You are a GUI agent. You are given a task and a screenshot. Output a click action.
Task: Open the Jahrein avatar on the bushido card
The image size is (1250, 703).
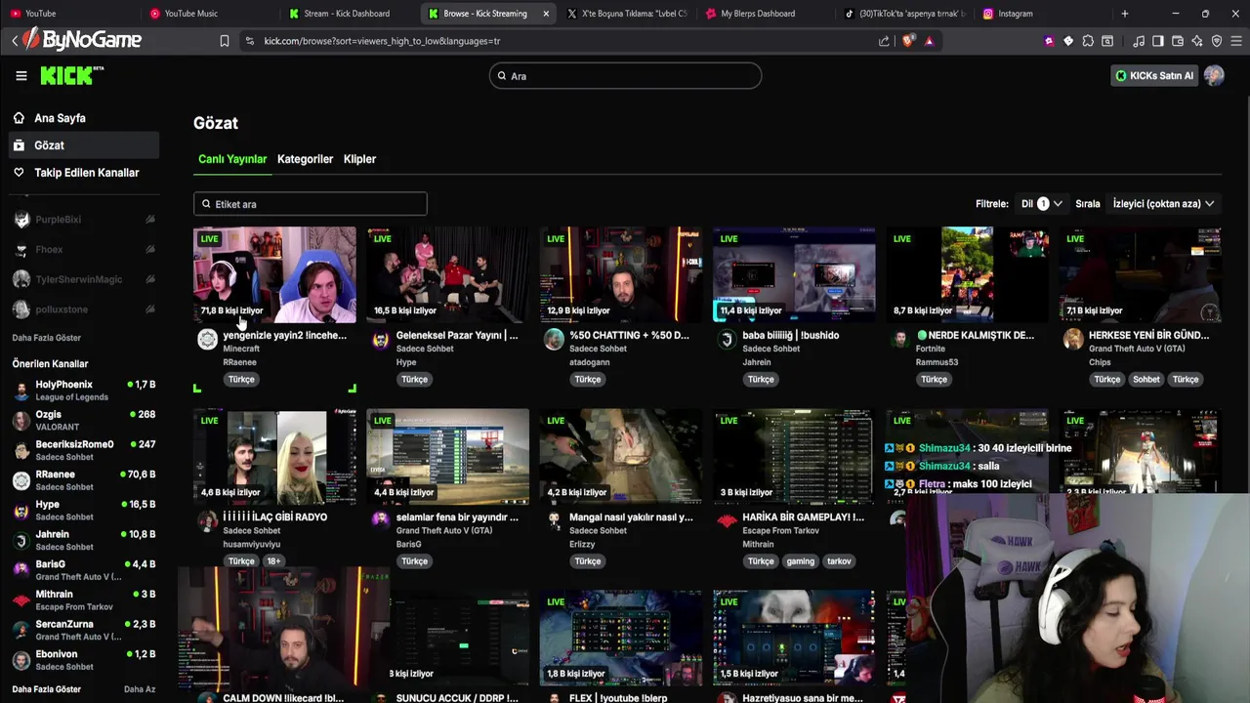(x=727, y=339)
